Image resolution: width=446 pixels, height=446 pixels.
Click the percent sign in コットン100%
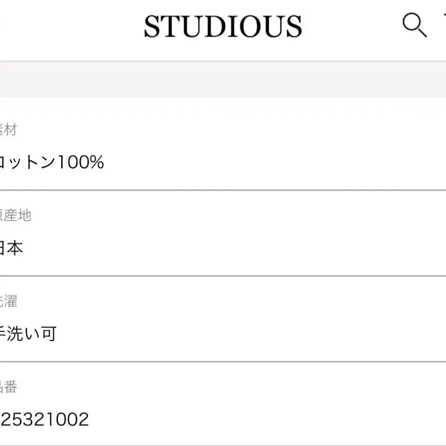tap(96, 162)
